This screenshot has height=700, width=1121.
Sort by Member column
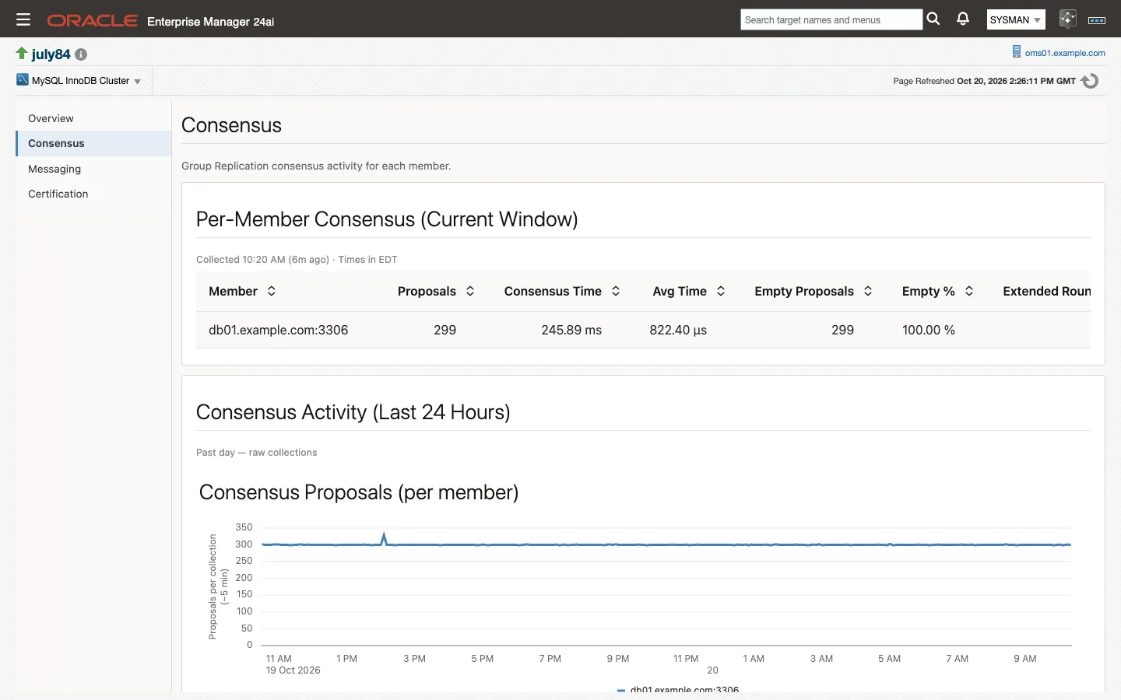click(272, 291)
